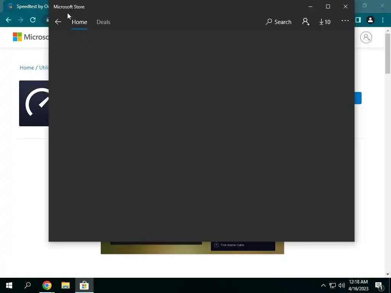Image resolution: width=391 pixels, height=293 pixels.
Task: Maximize the Microsoft Store window
Action: pyautogui.click(x=328, y=7)
